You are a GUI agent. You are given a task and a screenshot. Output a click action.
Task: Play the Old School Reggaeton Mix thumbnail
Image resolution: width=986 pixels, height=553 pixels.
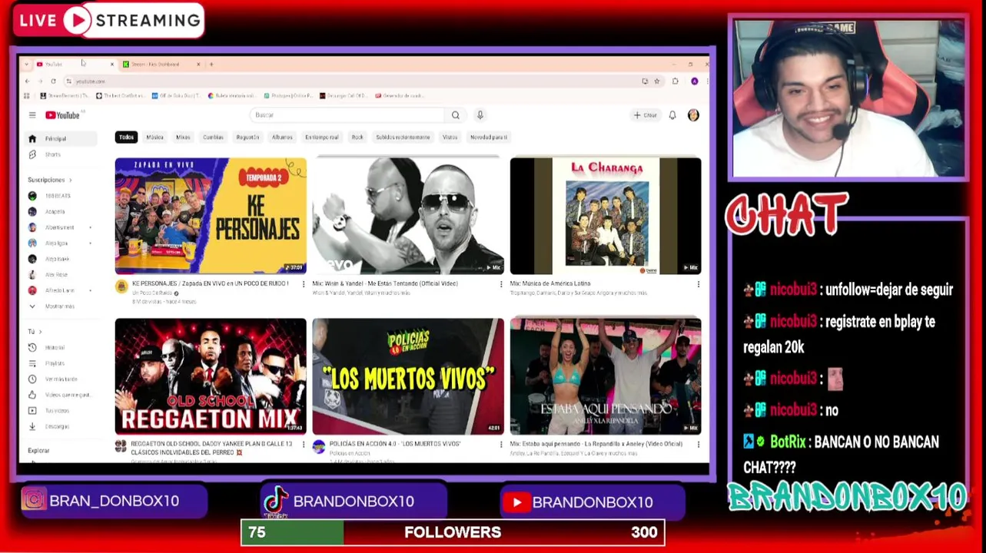211,376
